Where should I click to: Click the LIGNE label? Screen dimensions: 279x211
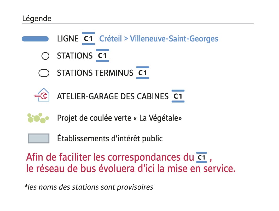tap(68, 39)
